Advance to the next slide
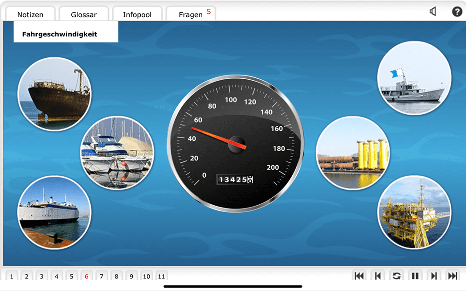The width and height of the screenshot is (466, 291). (x=434, y=276)
